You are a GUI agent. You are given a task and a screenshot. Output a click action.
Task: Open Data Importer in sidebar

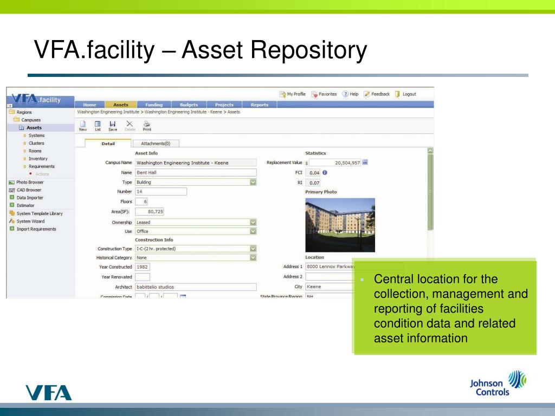pyautogui.click(x=26, y=198)
